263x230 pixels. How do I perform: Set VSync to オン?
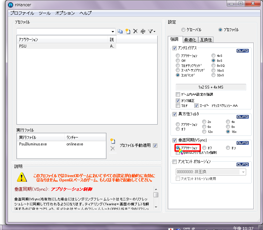pyautogui.click(x=228, y=148)
